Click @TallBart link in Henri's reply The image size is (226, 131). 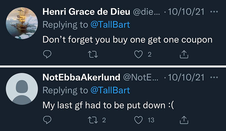point(109,25)
